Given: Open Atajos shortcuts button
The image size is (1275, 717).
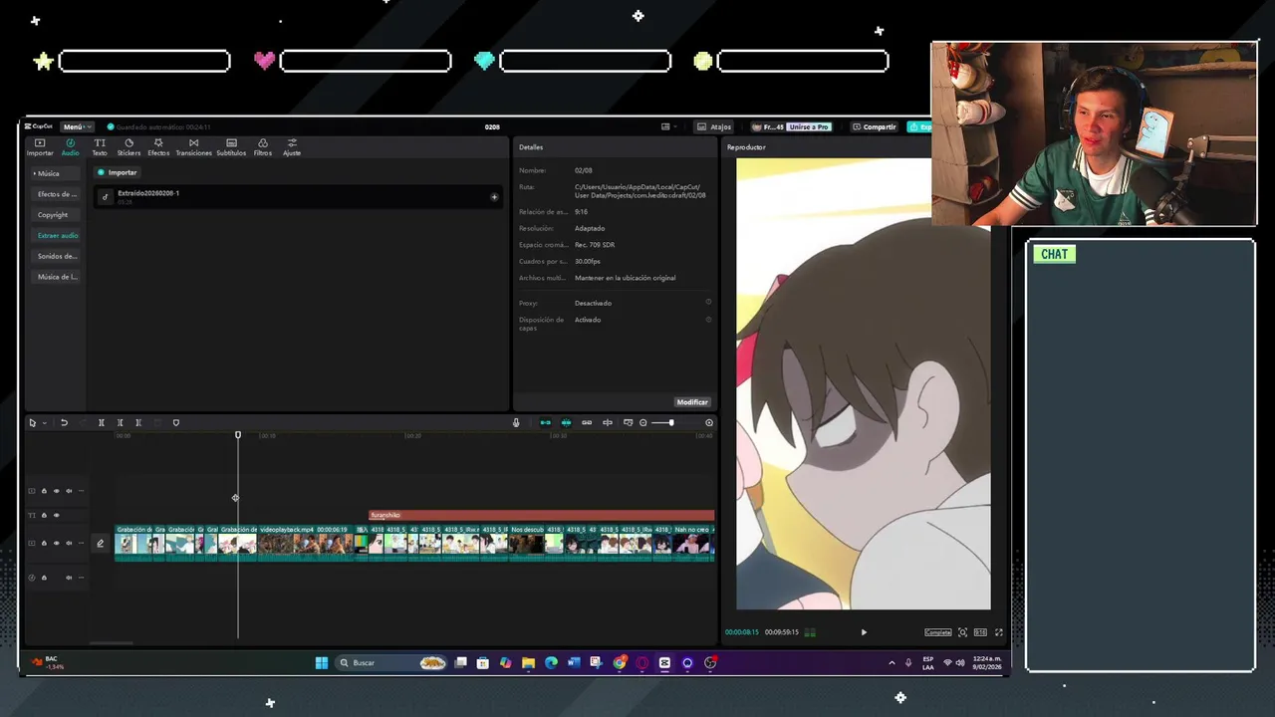Looking at the screenshot, I should (x=714, y=126).
